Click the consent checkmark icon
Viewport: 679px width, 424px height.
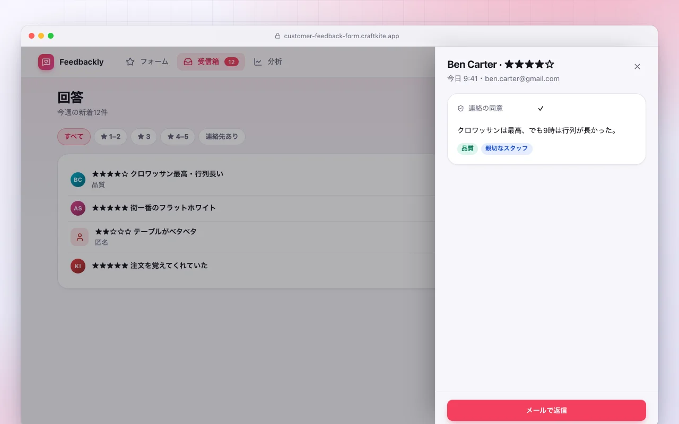[x=541, y=108]
